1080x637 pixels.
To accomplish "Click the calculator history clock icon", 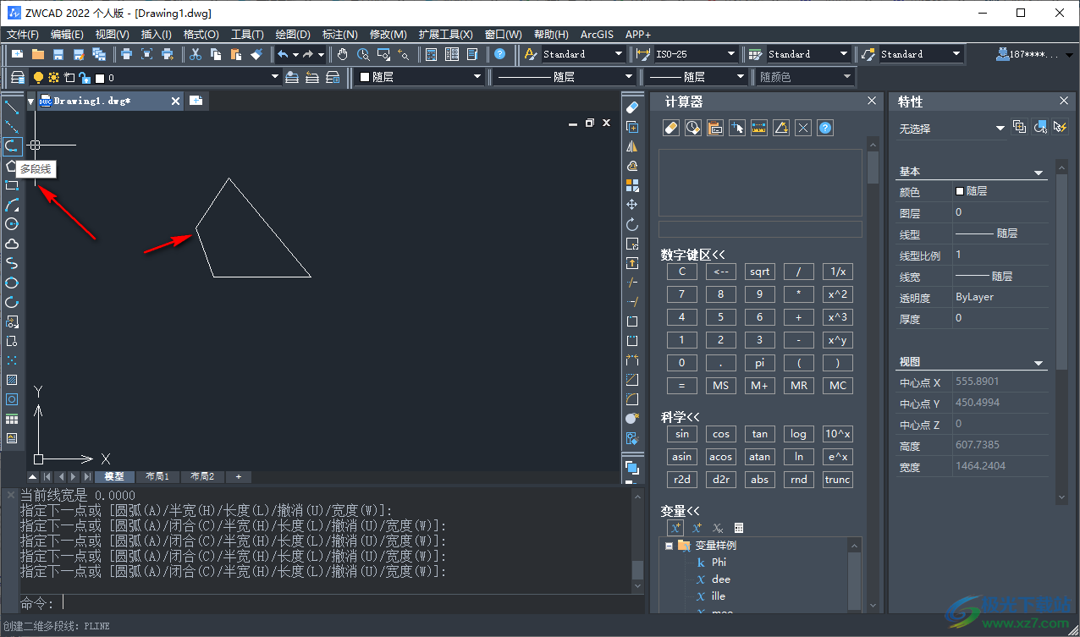I will pos(692,128).
